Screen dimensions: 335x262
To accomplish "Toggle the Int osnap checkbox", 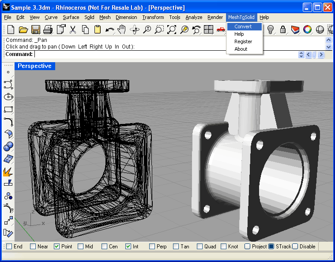I will pos(128,247).
